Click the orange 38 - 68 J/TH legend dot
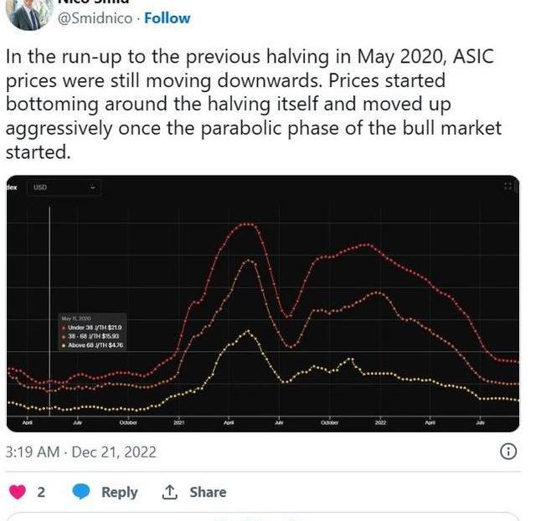This screenshot has height=521, width=536. (64, 335)
